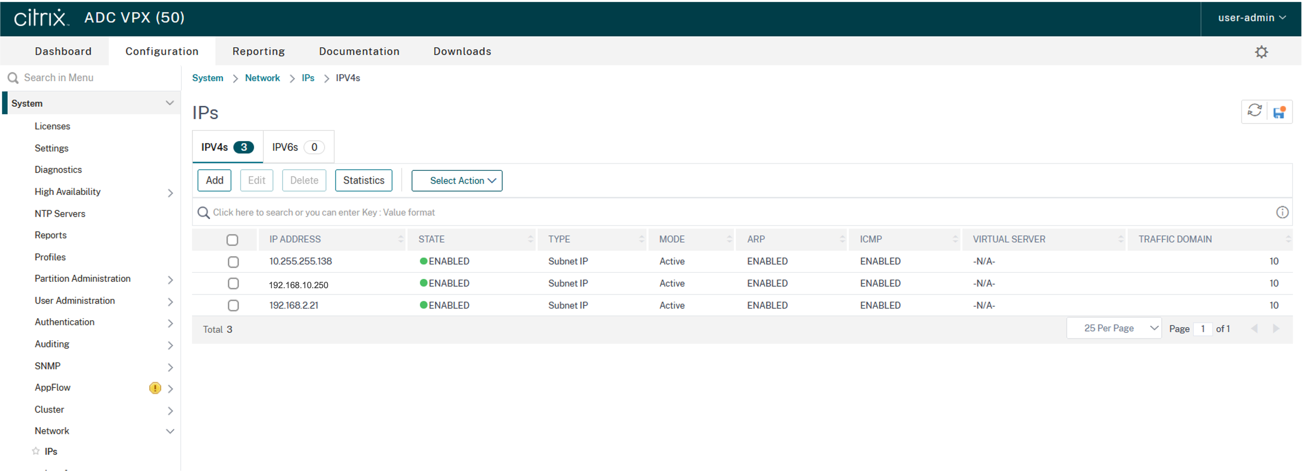The height and width of the screenshot is (472, 1303).
Task: Open the 25 Per Page dropdown
Action: (x=1114, y=329)
